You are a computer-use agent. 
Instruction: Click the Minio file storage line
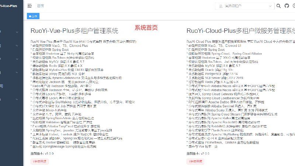coord(49,110)
